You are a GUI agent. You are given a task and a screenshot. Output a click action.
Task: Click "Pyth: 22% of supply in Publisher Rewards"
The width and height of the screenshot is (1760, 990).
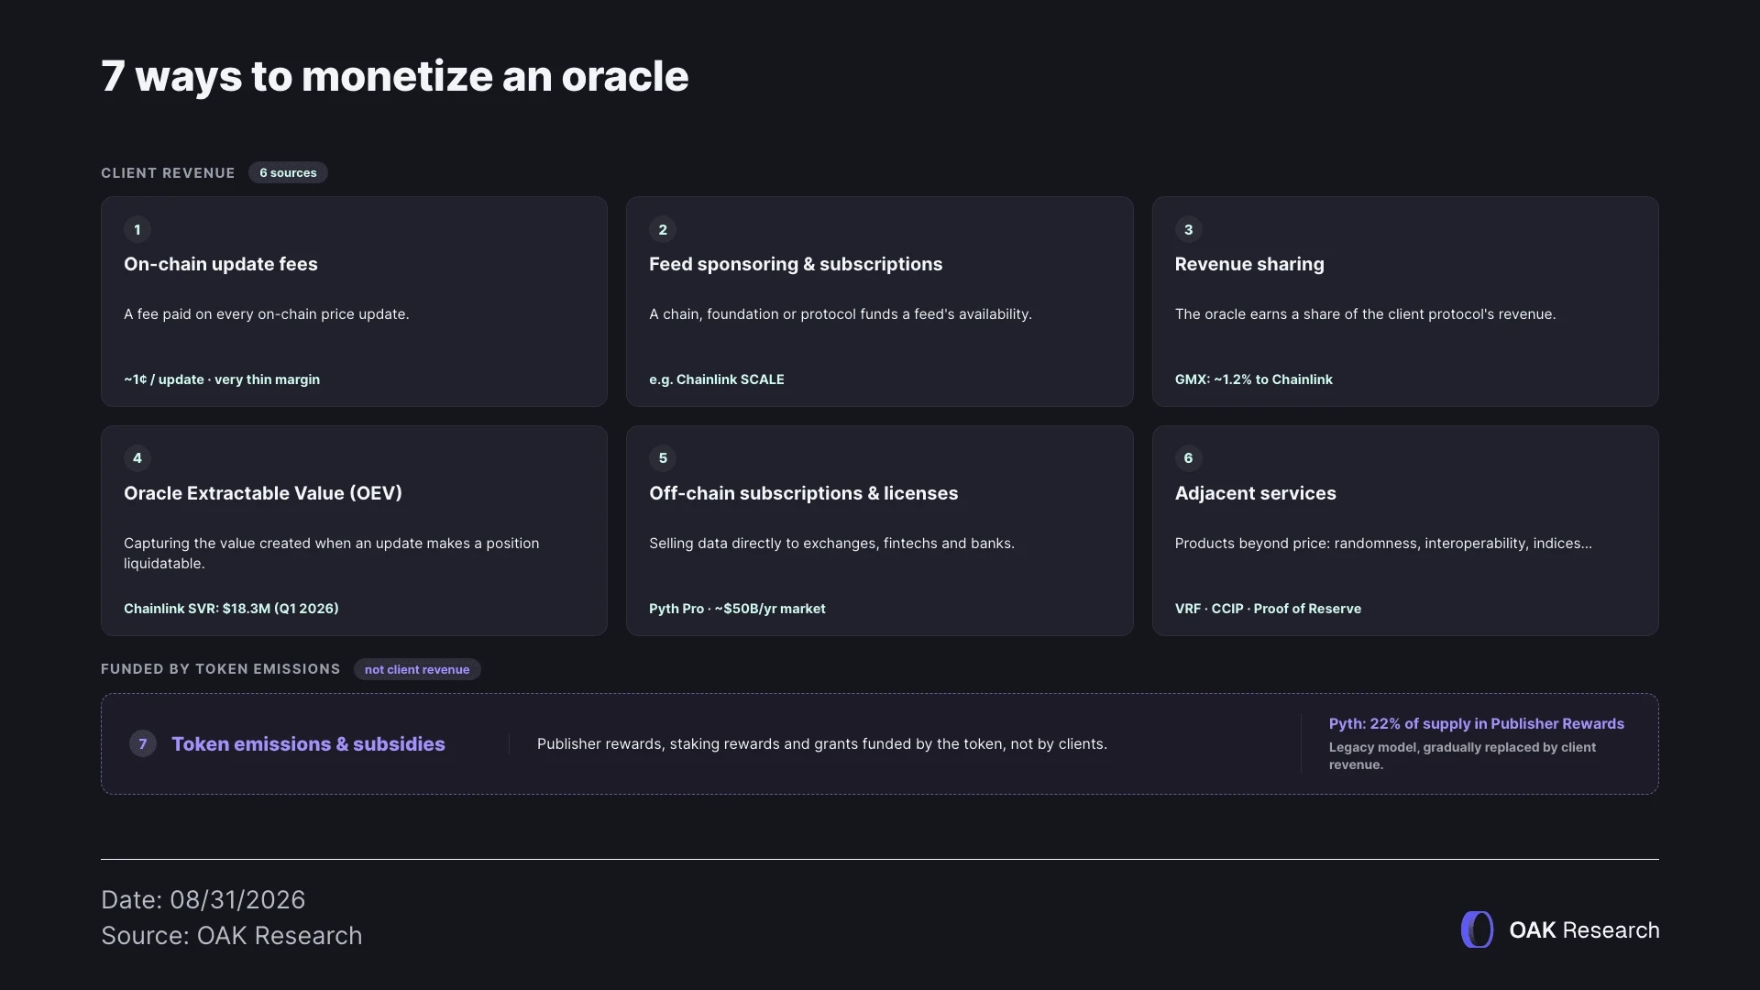[1477, 724]
